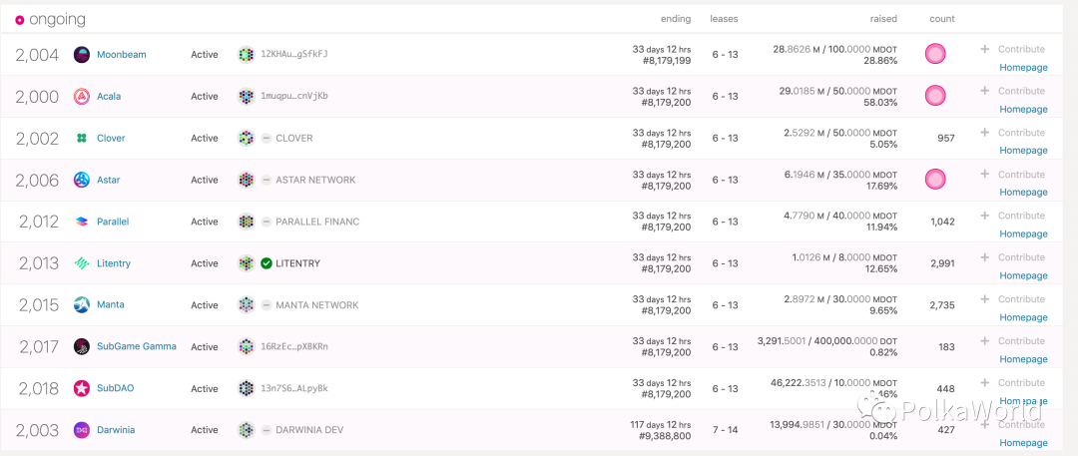Image resolution: width=1078 pixels, height=456 pixels.
Task: Click the pink count circle for Moonbeam
Action: pyautogui.click(x=935, y=55)
